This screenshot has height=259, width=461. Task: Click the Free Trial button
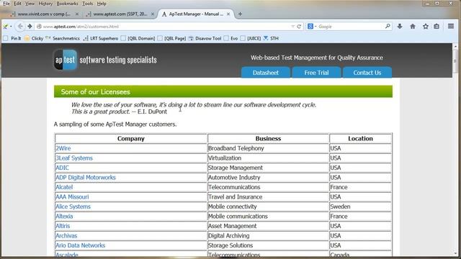click(x=316, y=73)
